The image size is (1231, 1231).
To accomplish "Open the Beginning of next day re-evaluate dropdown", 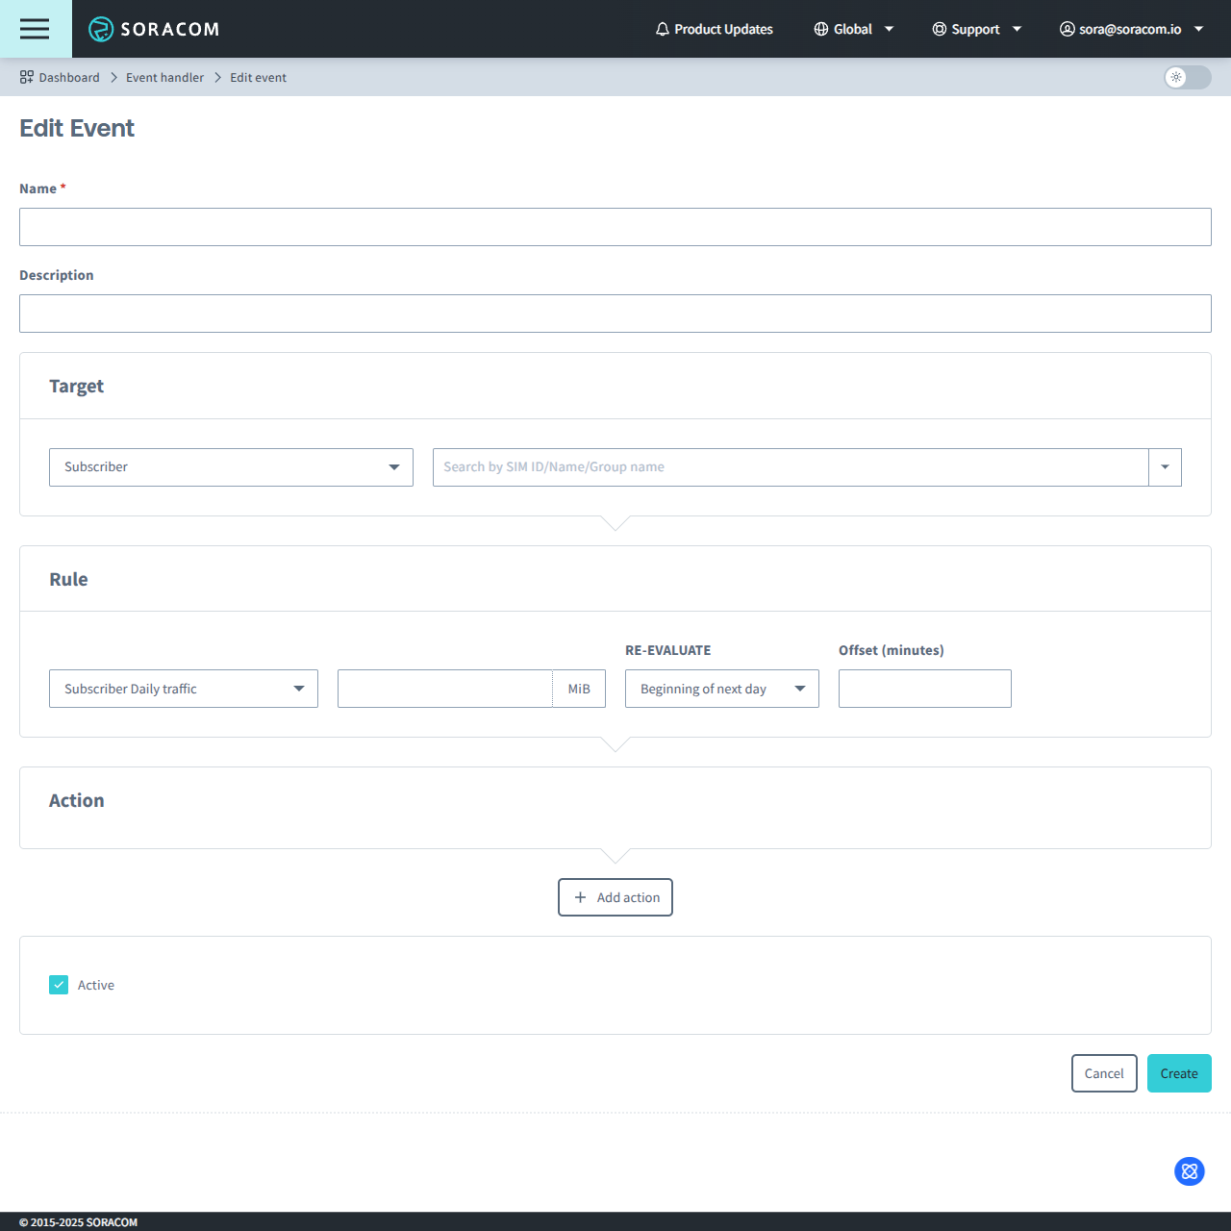I will pyautogui.click(x=721, y=688).
